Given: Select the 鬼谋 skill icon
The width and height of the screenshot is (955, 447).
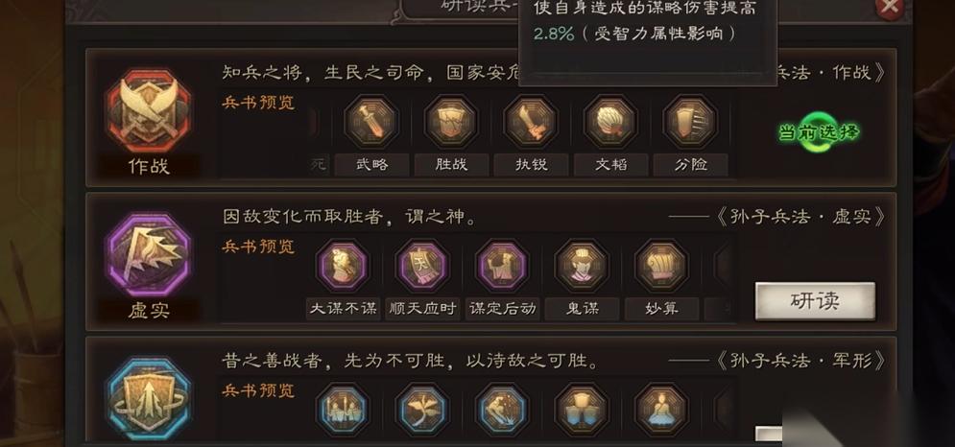Looking at the screenshot, I should (583, 266).
